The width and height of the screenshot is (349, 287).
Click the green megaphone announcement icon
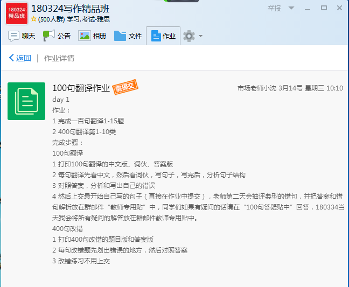tap(49, 36)
